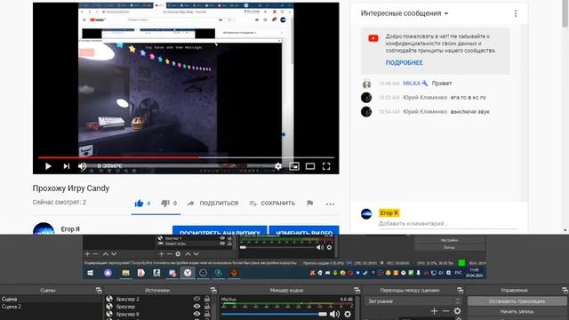
Task: Enter fullscreen on the YouTube player
Action: tap(326, 166)
